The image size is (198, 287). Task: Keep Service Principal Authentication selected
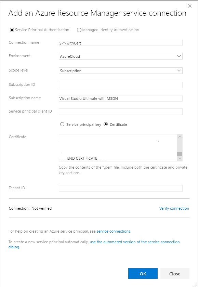click(x=12, y=30)
